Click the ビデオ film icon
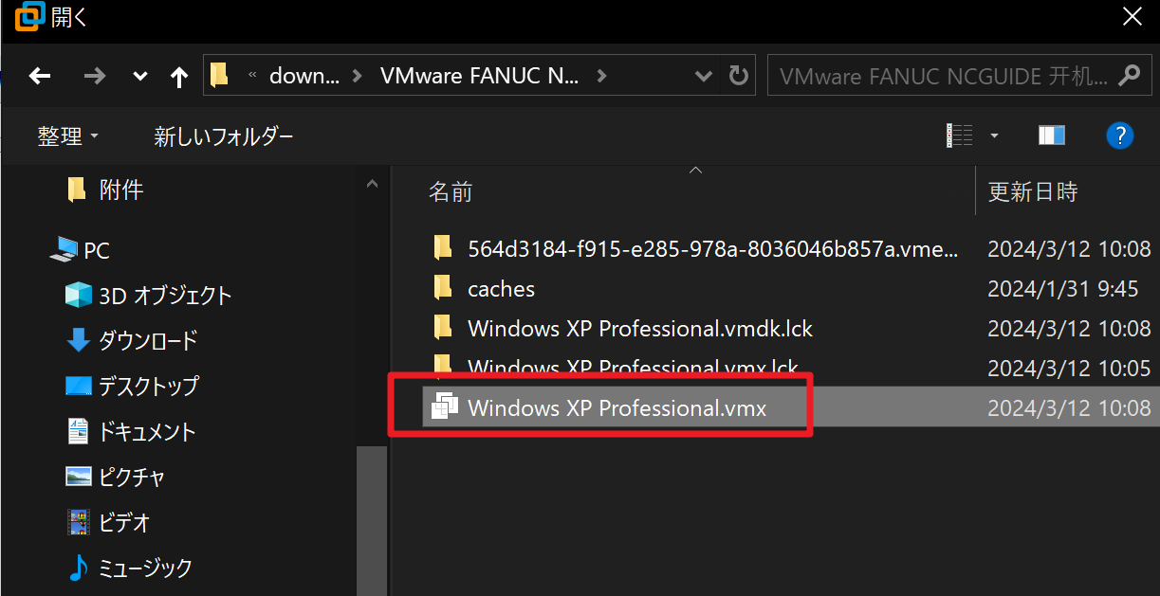Viewport: 1160px width, 596px height. tap(78, 522)
